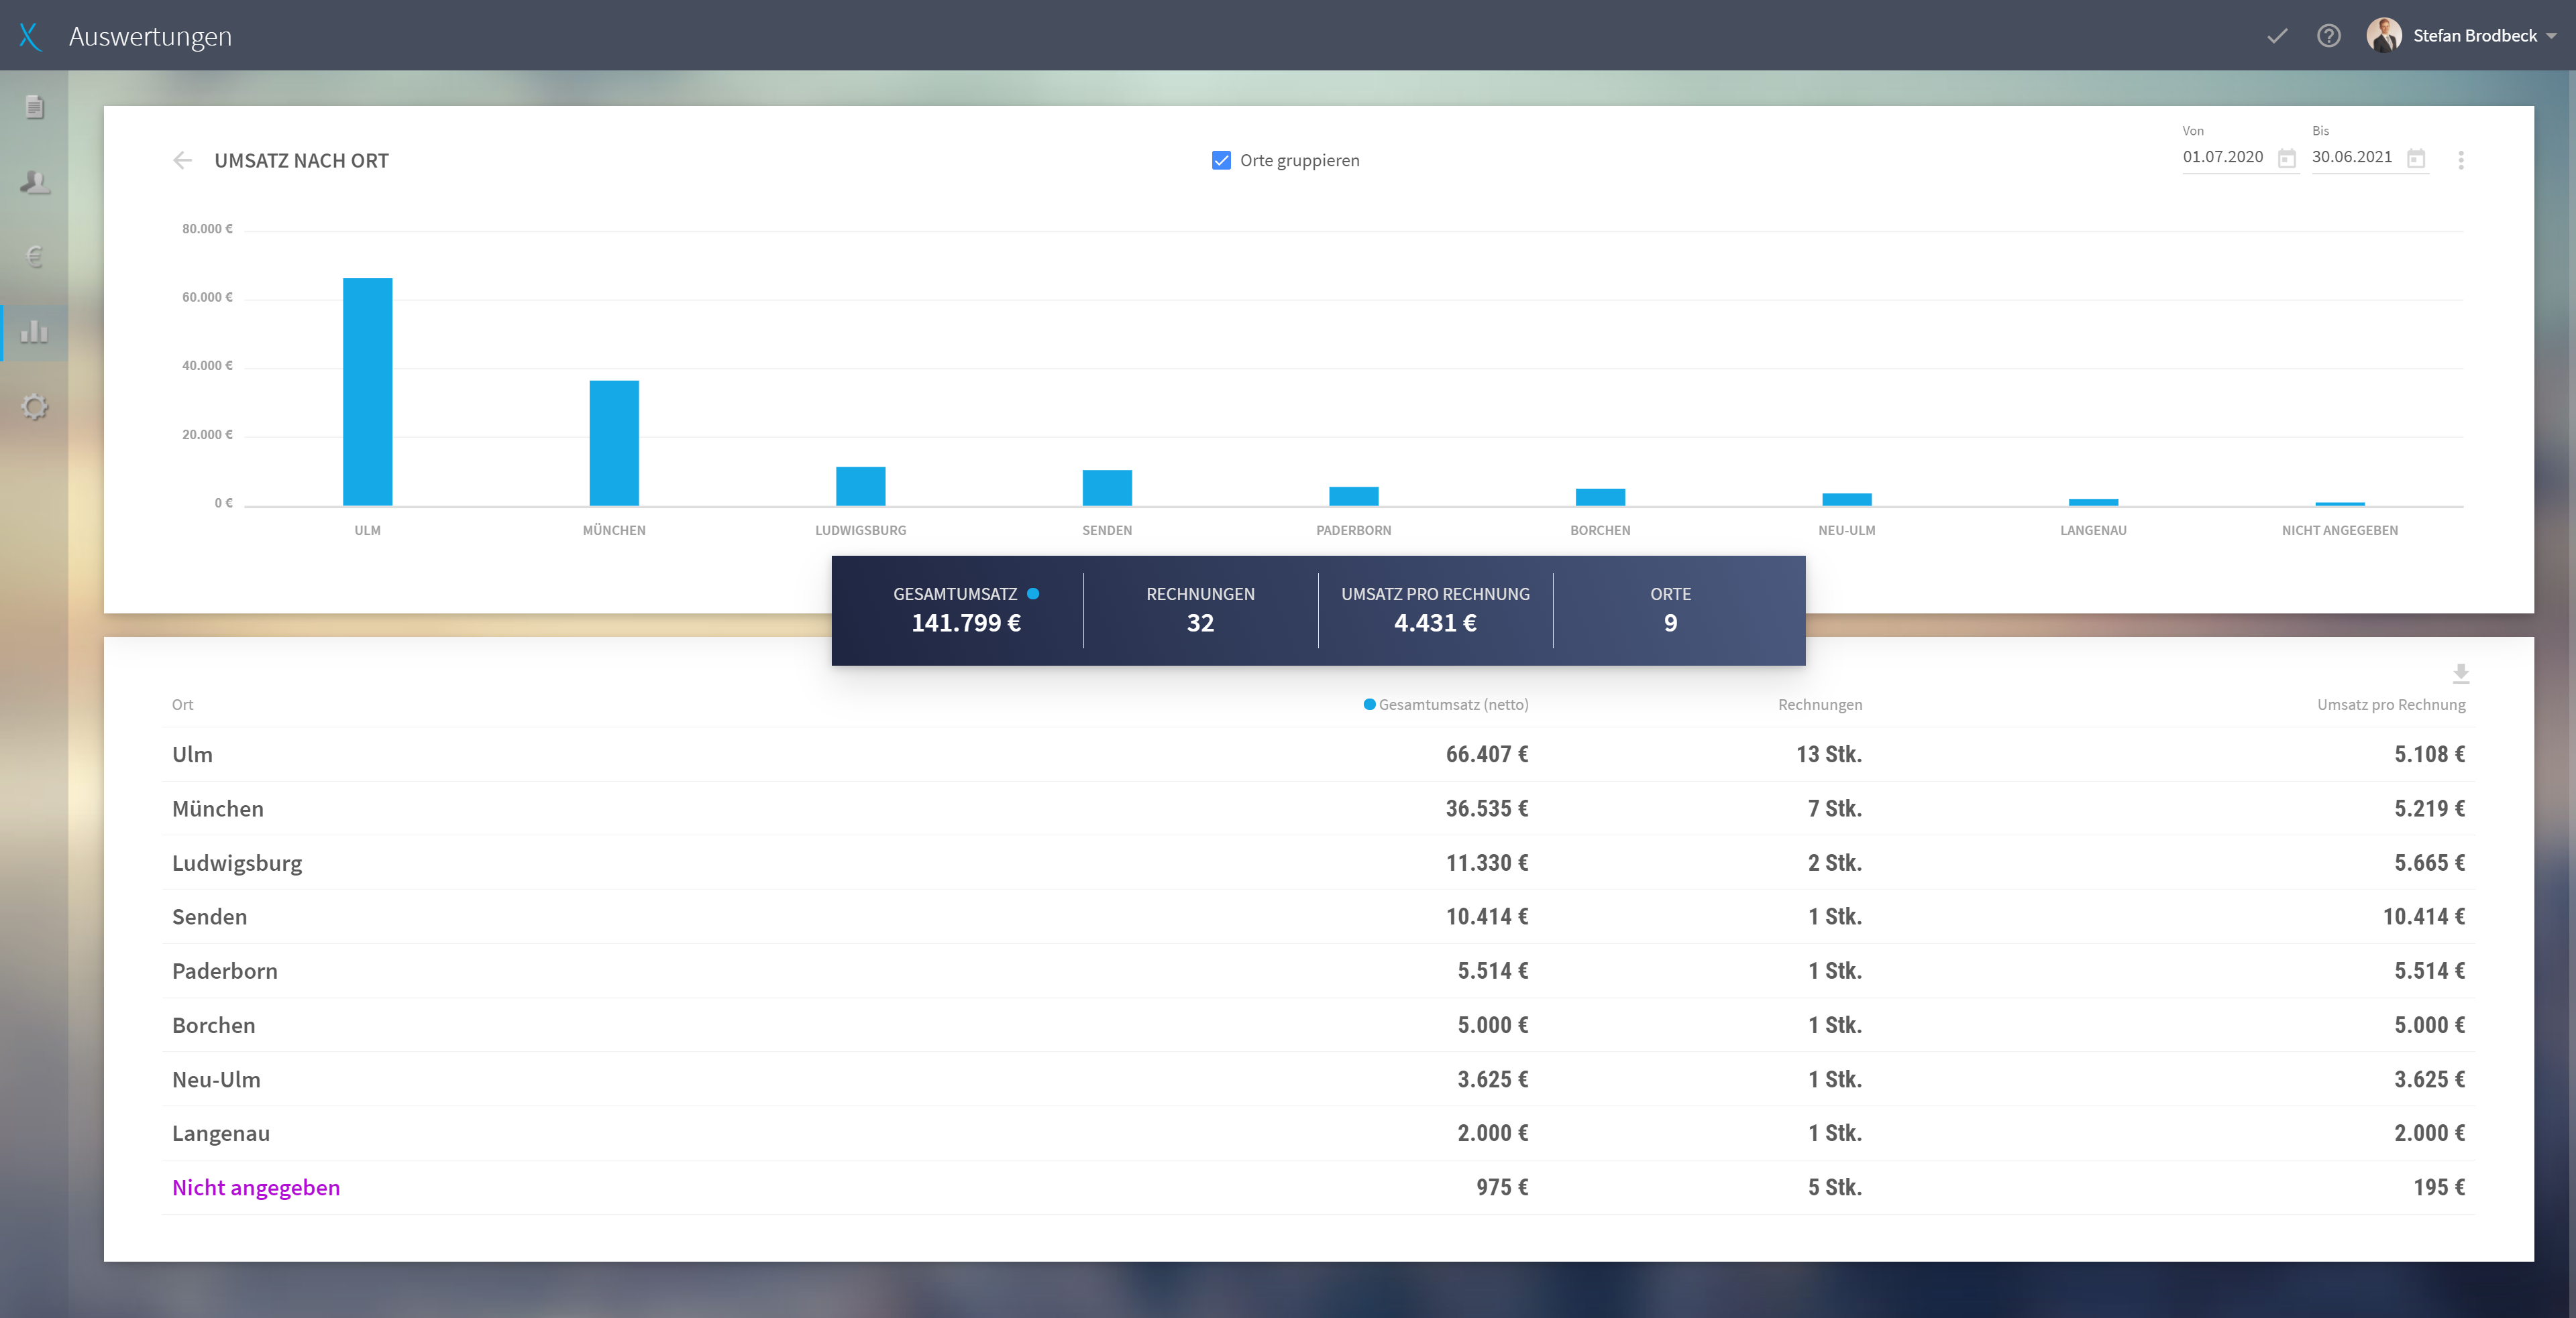The height and width of the screenshot is (1318, 2576).
Task: Toggle the Orte gruppieren checkbox
Action: pos(1221,160)
